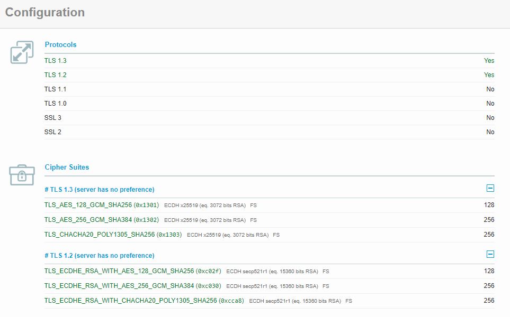The height and width of the screenshot is (317, 510).
Task: Click the 256 bit value for 0xcca8 cipher
Action: (489, 301)
